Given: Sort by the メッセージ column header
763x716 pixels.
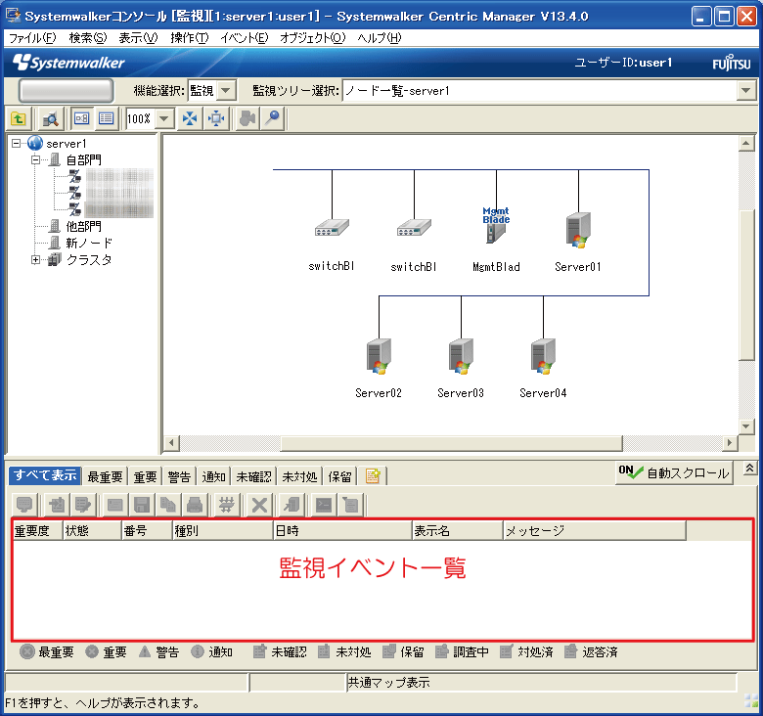Looking at the screenshot, I should 595,531.
